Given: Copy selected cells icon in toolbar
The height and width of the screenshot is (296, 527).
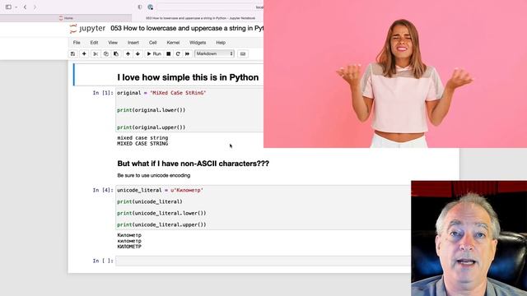Looking at the screenshot, I should point(106,53).
